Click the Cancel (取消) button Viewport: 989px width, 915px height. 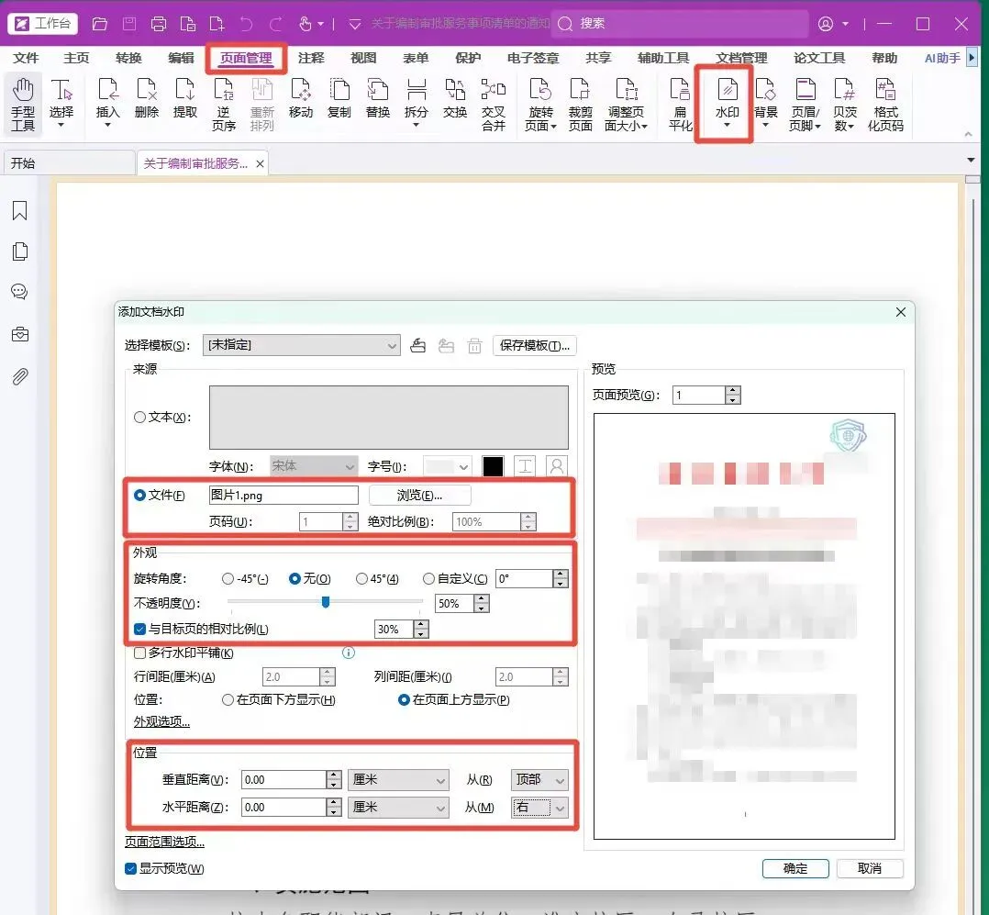pos(870,869)
